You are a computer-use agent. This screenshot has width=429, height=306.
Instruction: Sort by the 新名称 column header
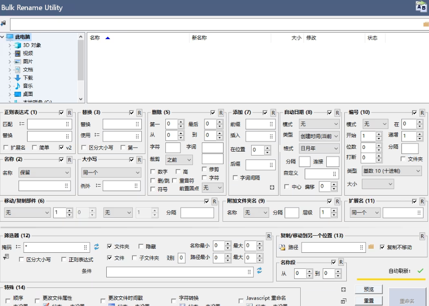click(x=199, y=38)
